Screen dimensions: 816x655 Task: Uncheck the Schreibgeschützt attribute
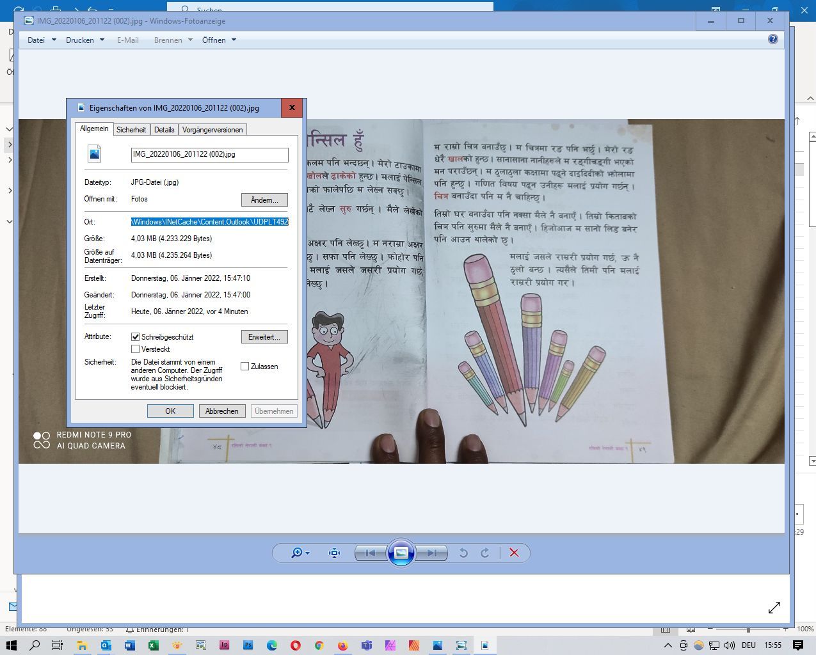pyautogui.click(x=136, y=337)
